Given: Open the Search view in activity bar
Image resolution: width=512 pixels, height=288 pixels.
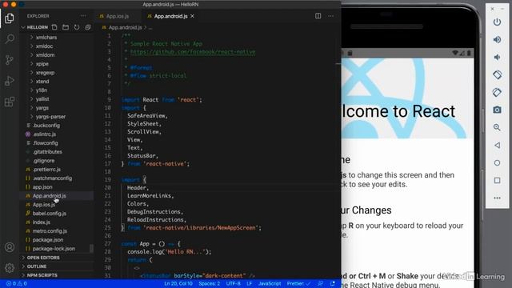Looking at the screenshot, I should click(10, 39).
